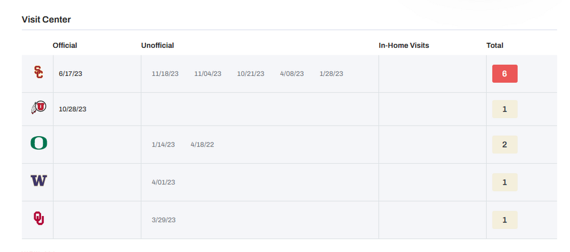Click the red total badge showing 6
This screenshot has height=252, width=570.
coord(504,74)
